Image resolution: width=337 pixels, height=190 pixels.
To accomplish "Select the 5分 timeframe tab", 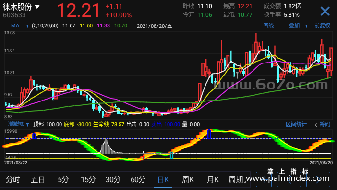I will pos(63,179).
